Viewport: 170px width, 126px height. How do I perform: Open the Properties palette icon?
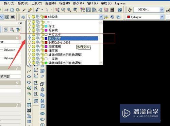[x=83, y=10]
